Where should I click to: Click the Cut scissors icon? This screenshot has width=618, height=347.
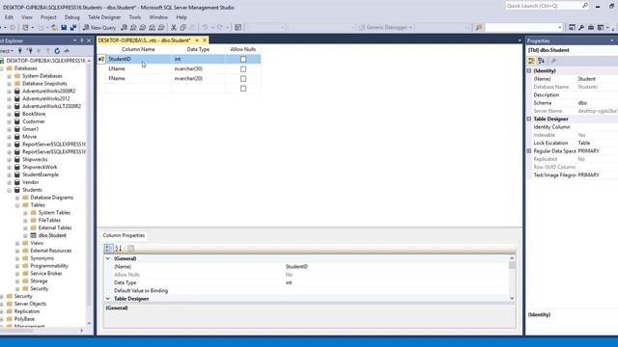[x=174, y=28]
